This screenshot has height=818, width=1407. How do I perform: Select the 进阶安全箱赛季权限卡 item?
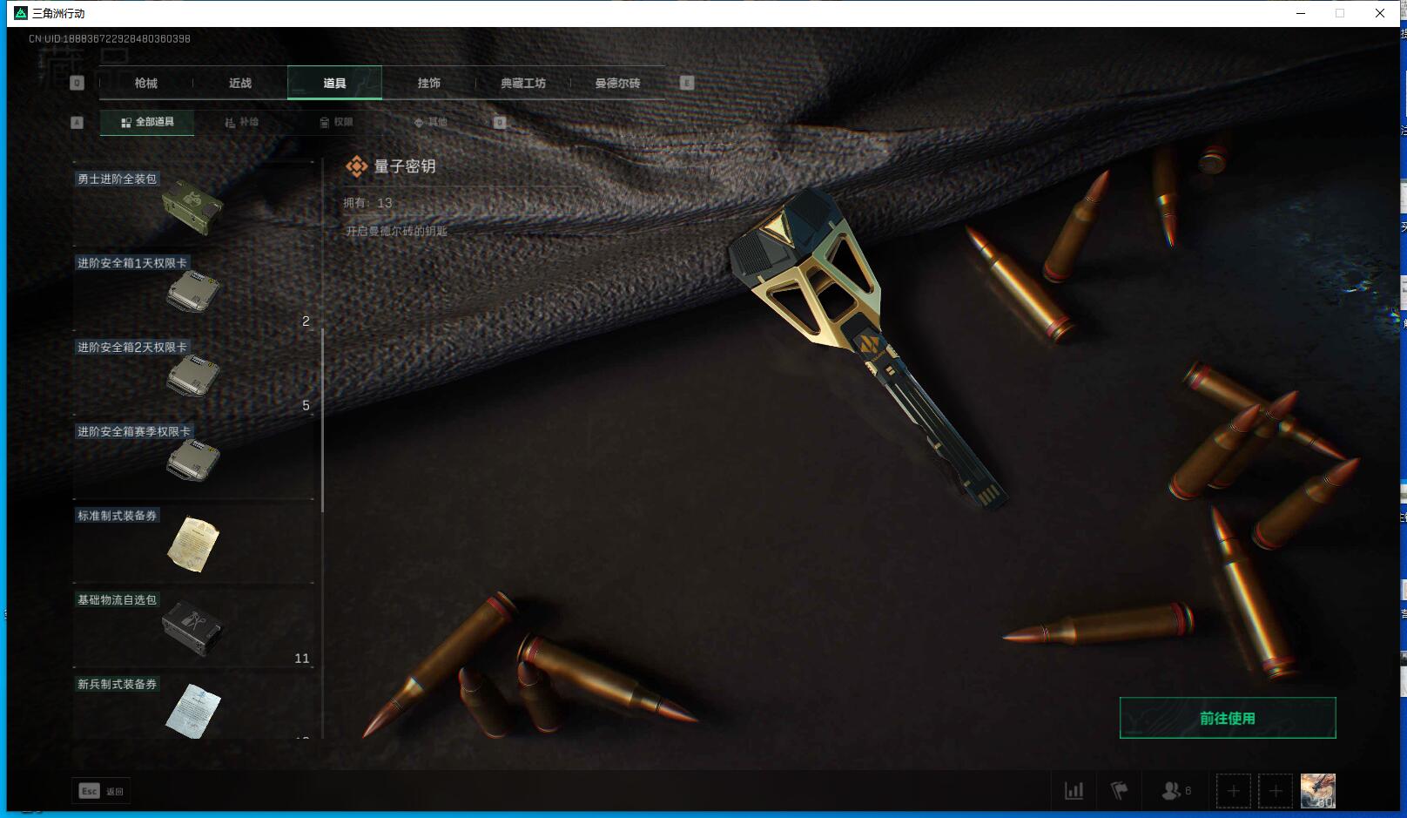(x=193, y=458)
